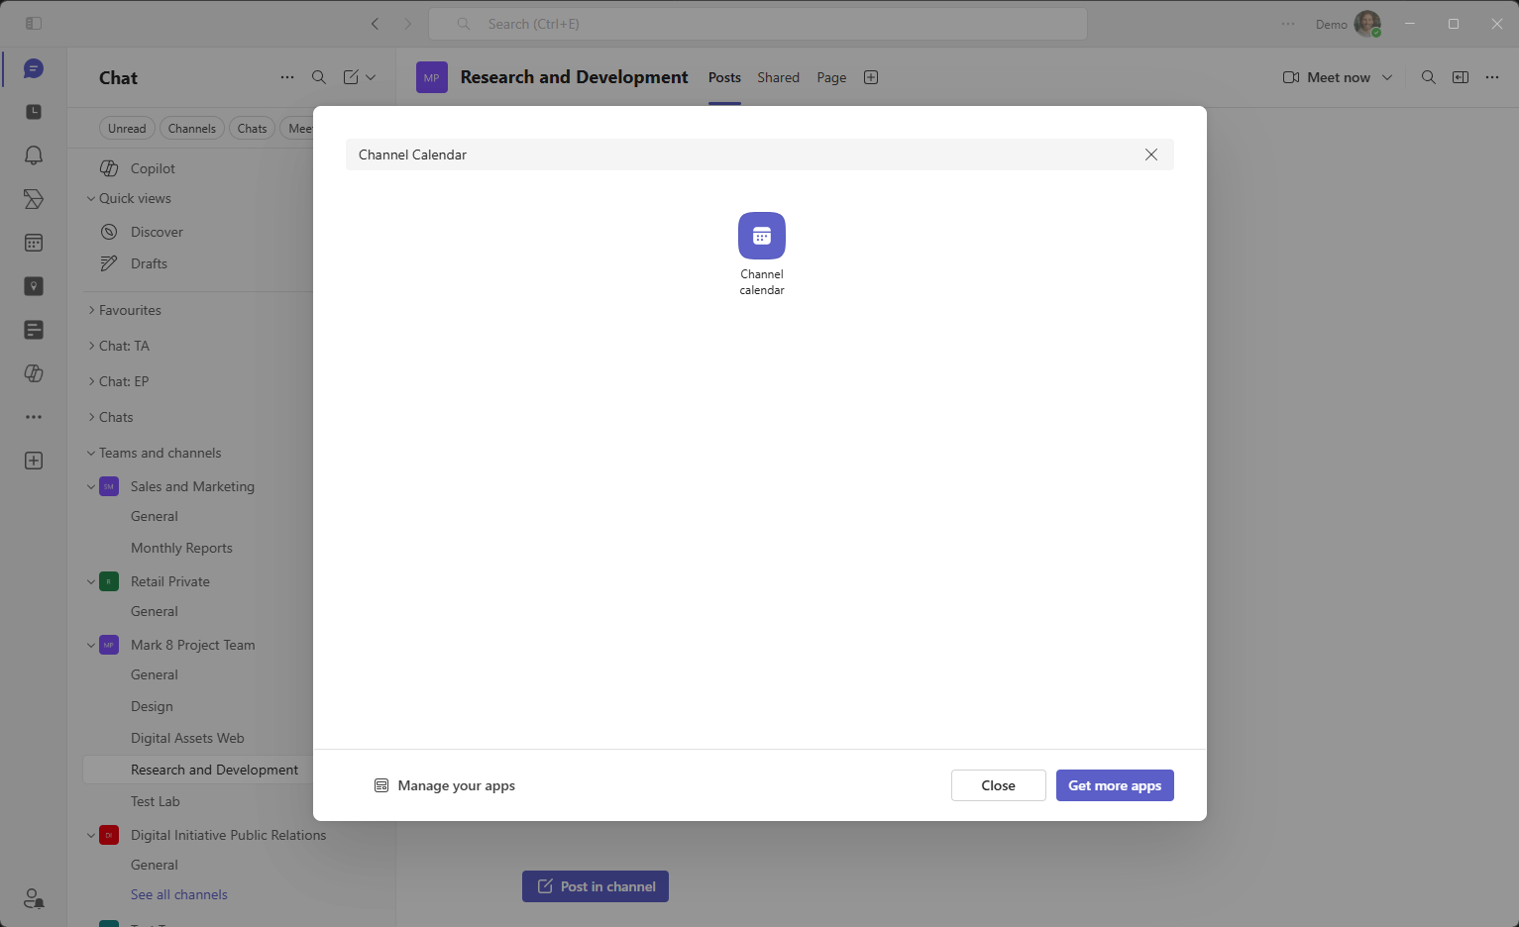Viewport: 1519px width, 927px height.
Task: Open channel pane toggle icon
Action: [1461, 77]
